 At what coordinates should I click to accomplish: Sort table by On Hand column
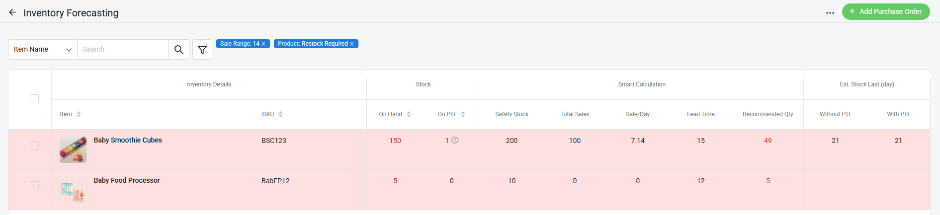point(409,114)
